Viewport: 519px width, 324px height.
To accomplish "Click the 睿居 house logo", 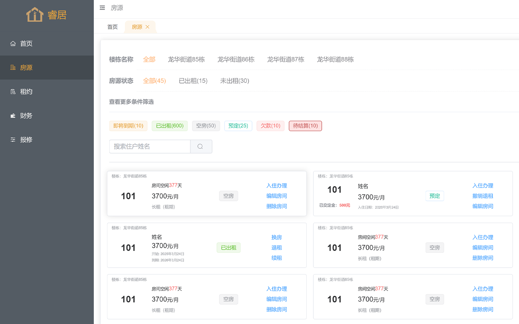I will (35, 15).
